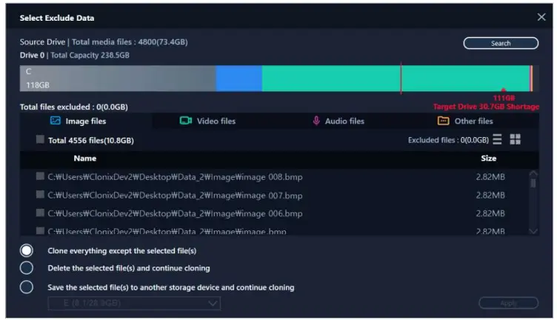Click the Name column header
Screen dimensions: 557x320
click(x=85, y=159)
